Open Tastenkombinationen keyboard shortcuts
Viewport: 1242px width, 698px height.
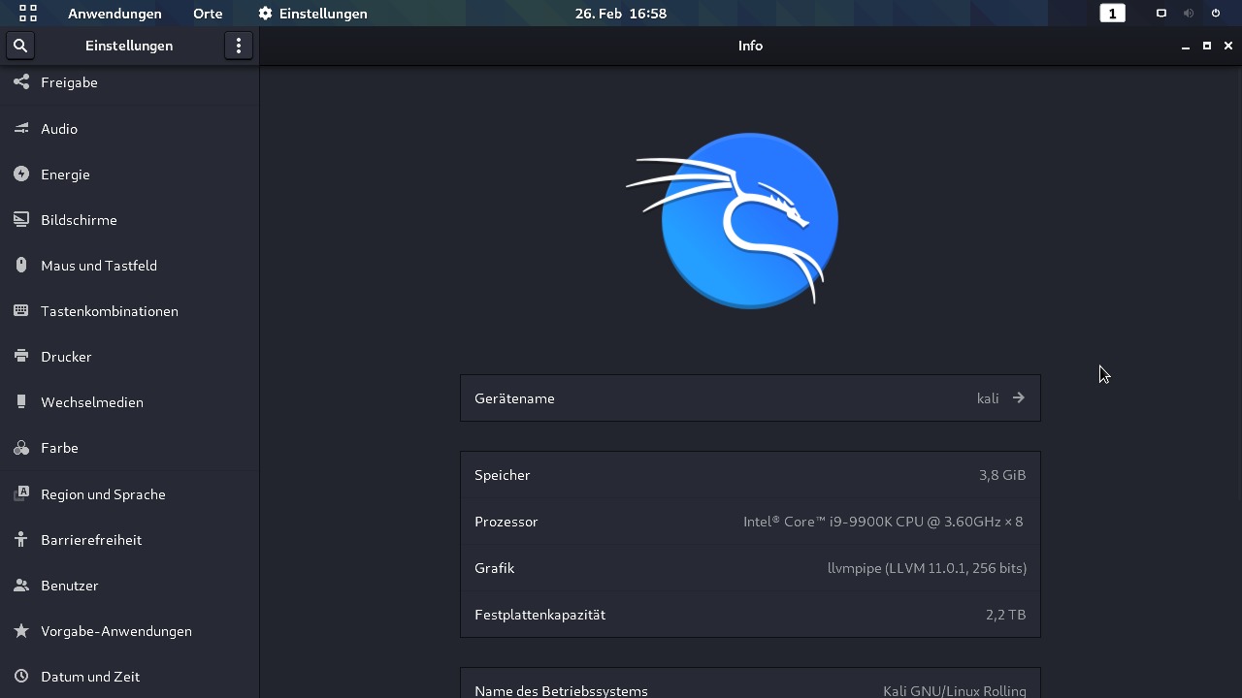[109, 310]
